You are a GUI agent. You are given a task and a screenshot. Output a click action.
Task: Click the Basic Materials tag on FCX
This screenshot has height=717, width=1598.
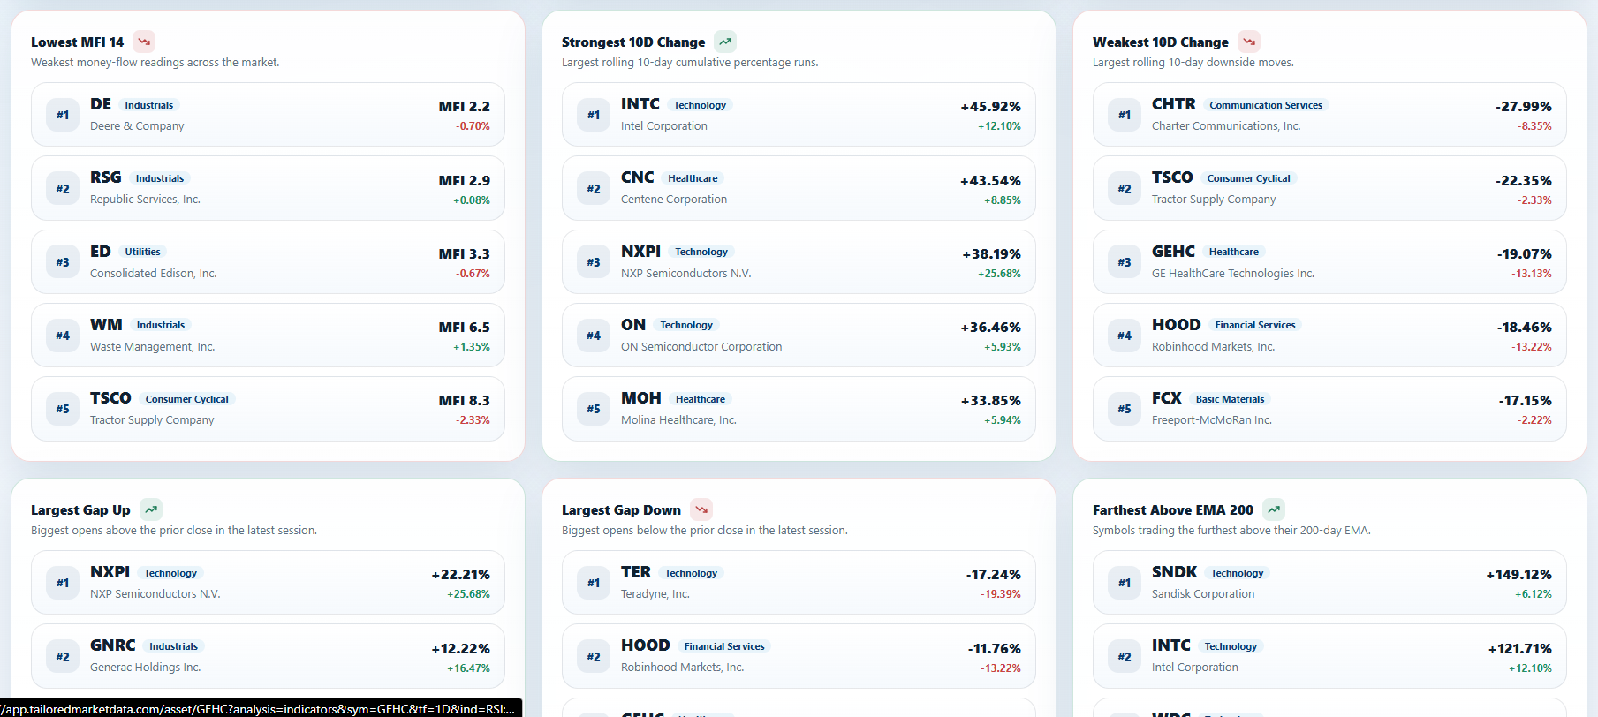[1230, 399]
